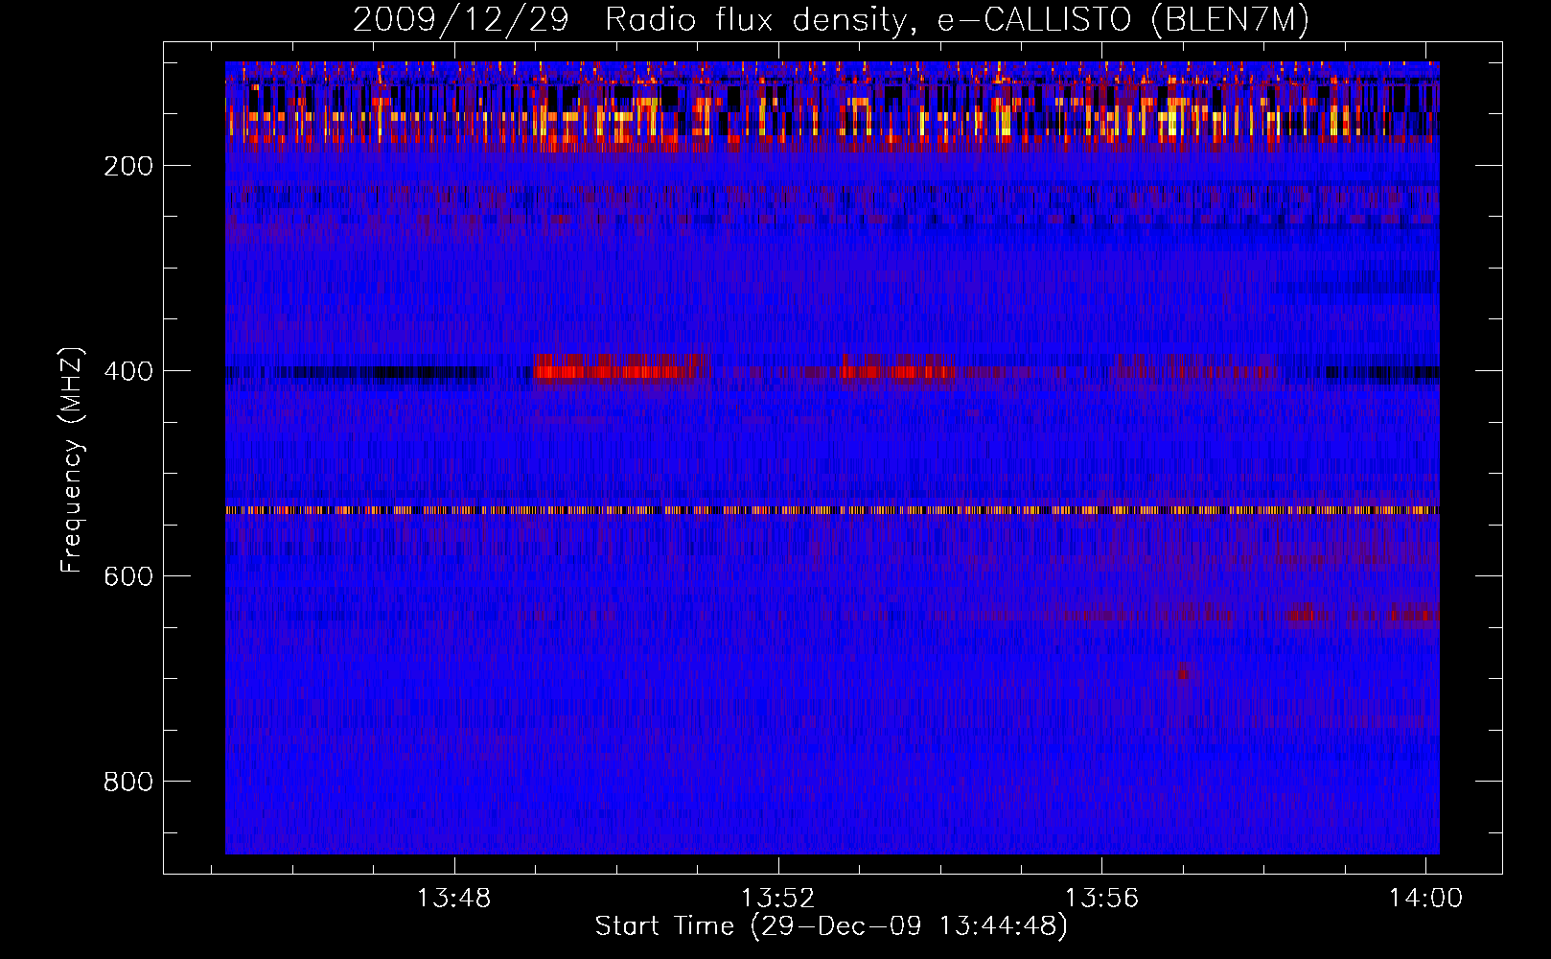Image resolution: width=1551 pixels, height=959 pixels.
Task: Click the 13:56 time tick label
Action: (x=1102, y=898)
